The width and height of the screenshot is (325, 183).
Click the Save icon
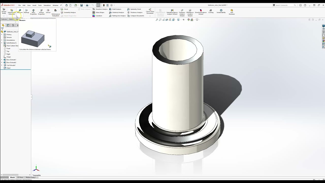(x=82, y=5)
